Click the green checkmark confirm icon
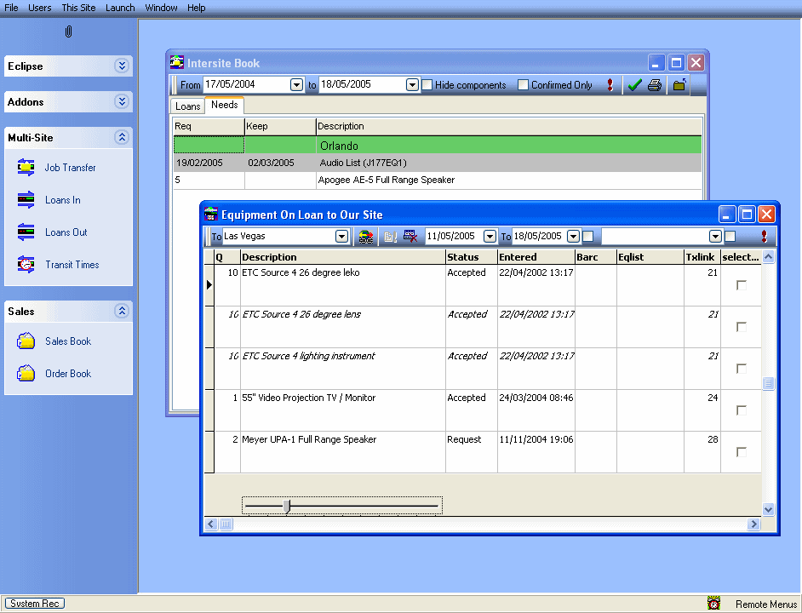The image size is (802, 613). tap(634, 85)
